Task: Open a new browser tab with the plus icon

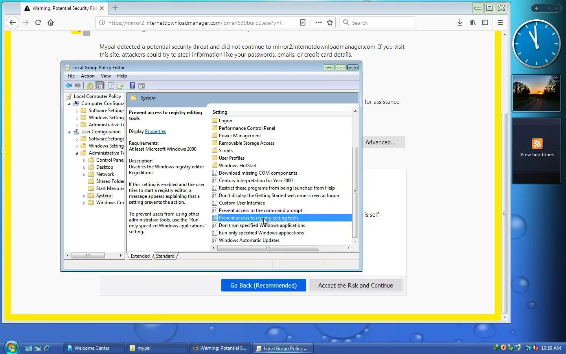Action: (115, 8)
